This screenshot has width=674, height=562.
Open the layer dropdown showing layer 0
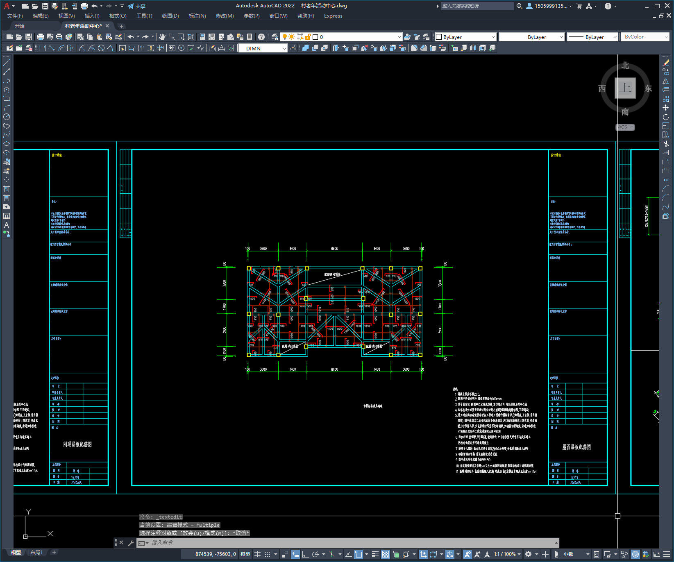point(341,37)
